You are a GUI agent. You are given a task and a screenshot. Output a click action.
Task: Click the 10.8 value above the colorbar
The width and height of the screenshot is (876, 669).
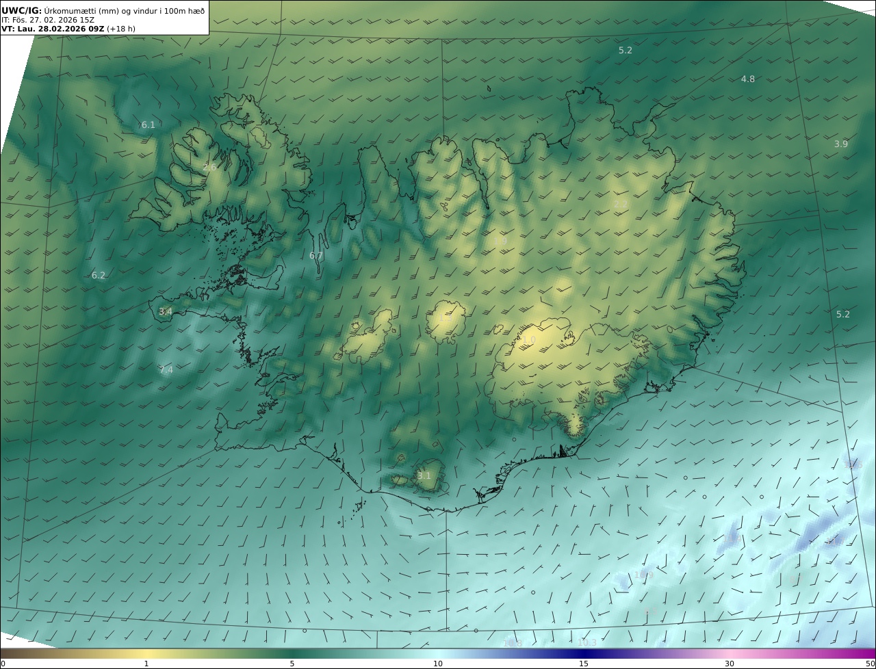tap(513, 644)
